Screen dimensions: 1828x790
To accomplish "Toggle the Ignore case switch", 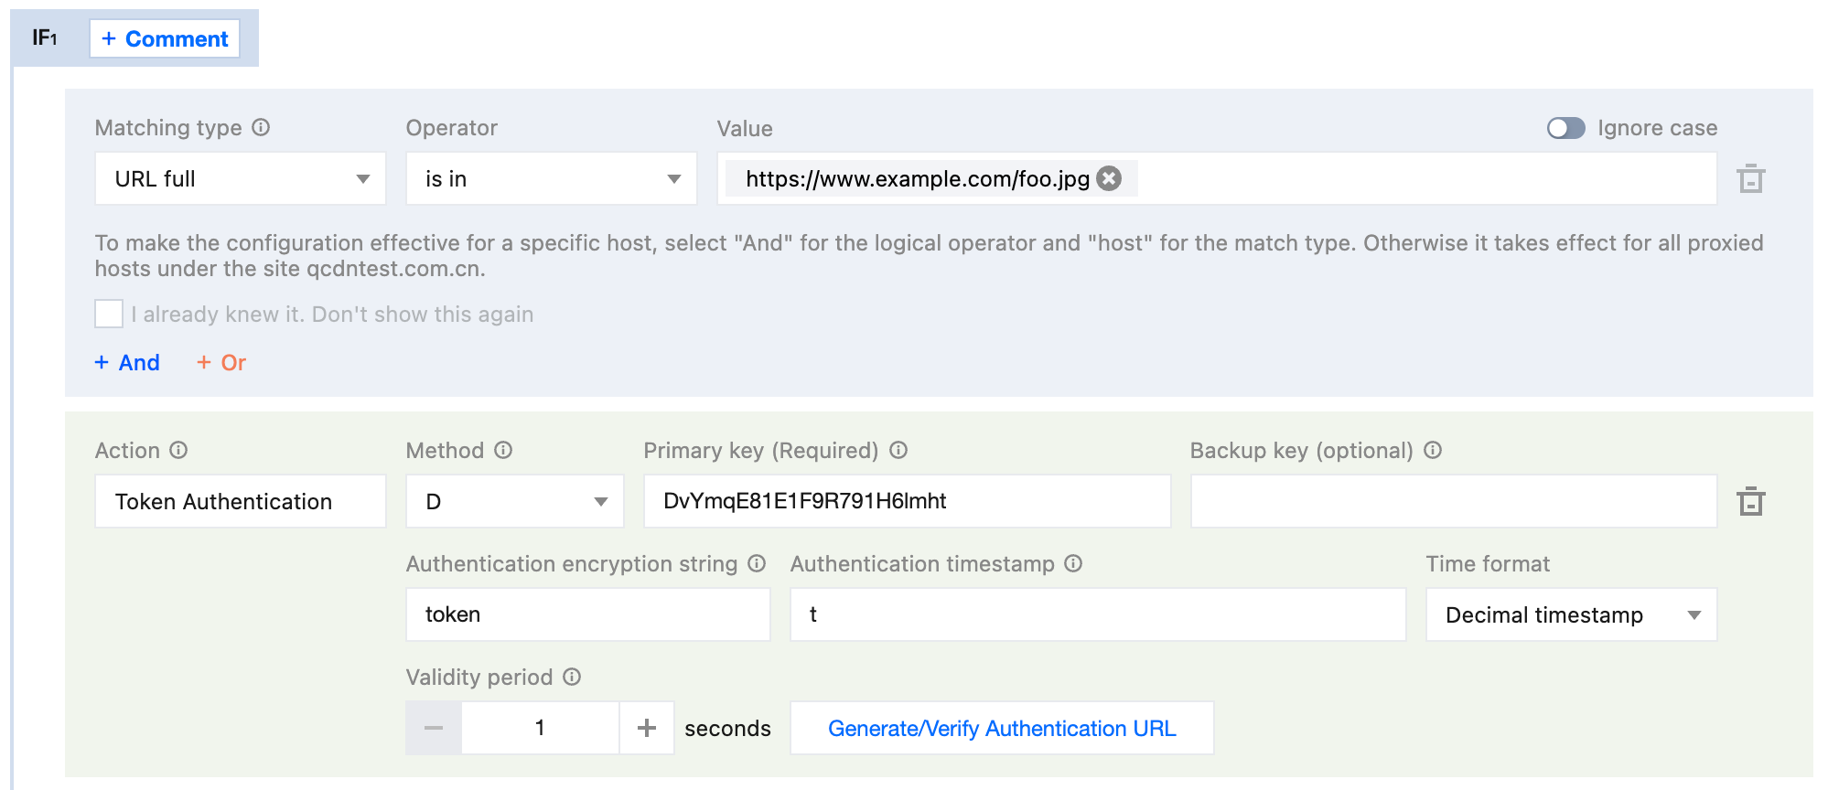I will [x=1565, y=128].
